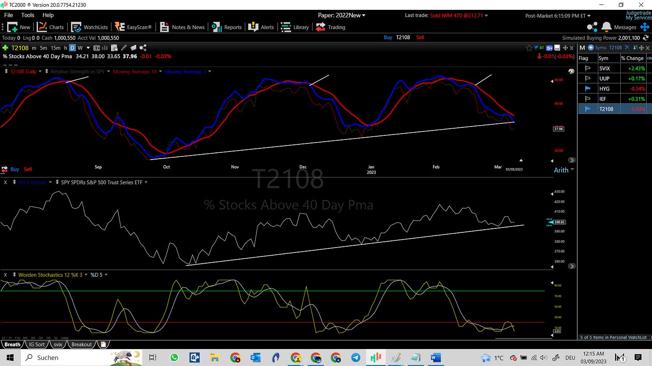Image resolution: width=652 pixels, height=366 pixels.
Task: Click the blue layout arrows icon
Action: coord(645,27)
